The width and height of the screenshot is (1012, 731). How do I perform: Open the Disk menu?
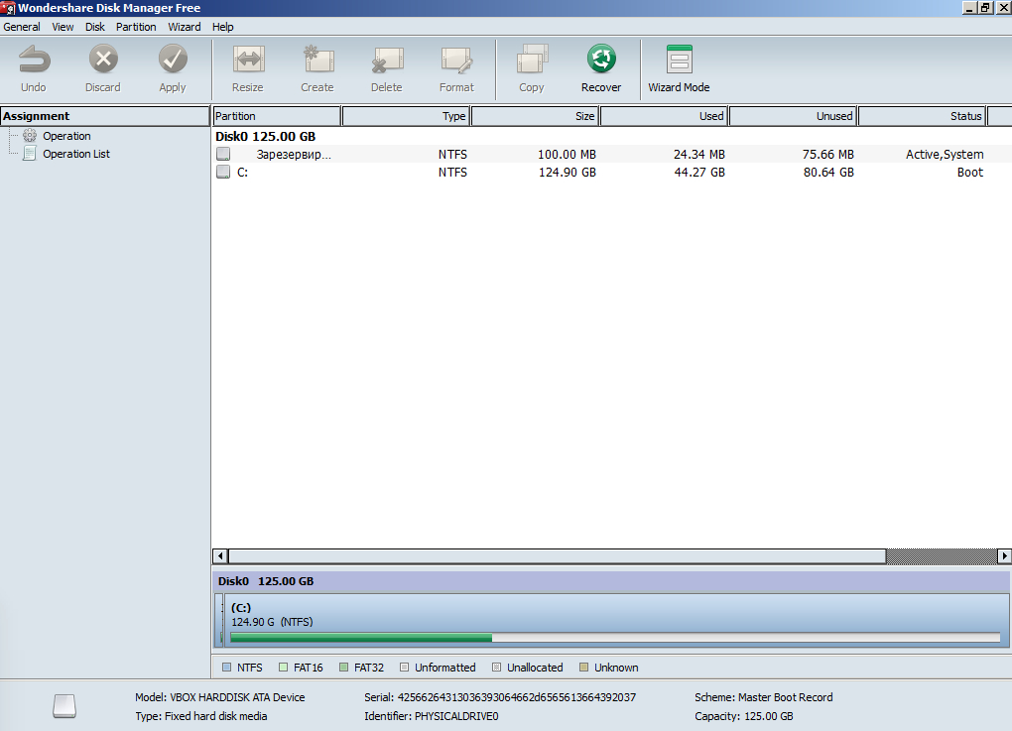(95, 27)
